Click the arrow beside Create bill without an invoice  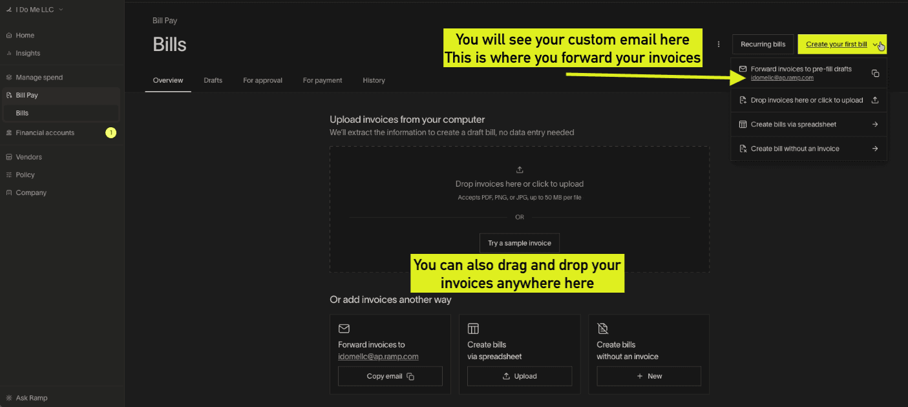875,149
